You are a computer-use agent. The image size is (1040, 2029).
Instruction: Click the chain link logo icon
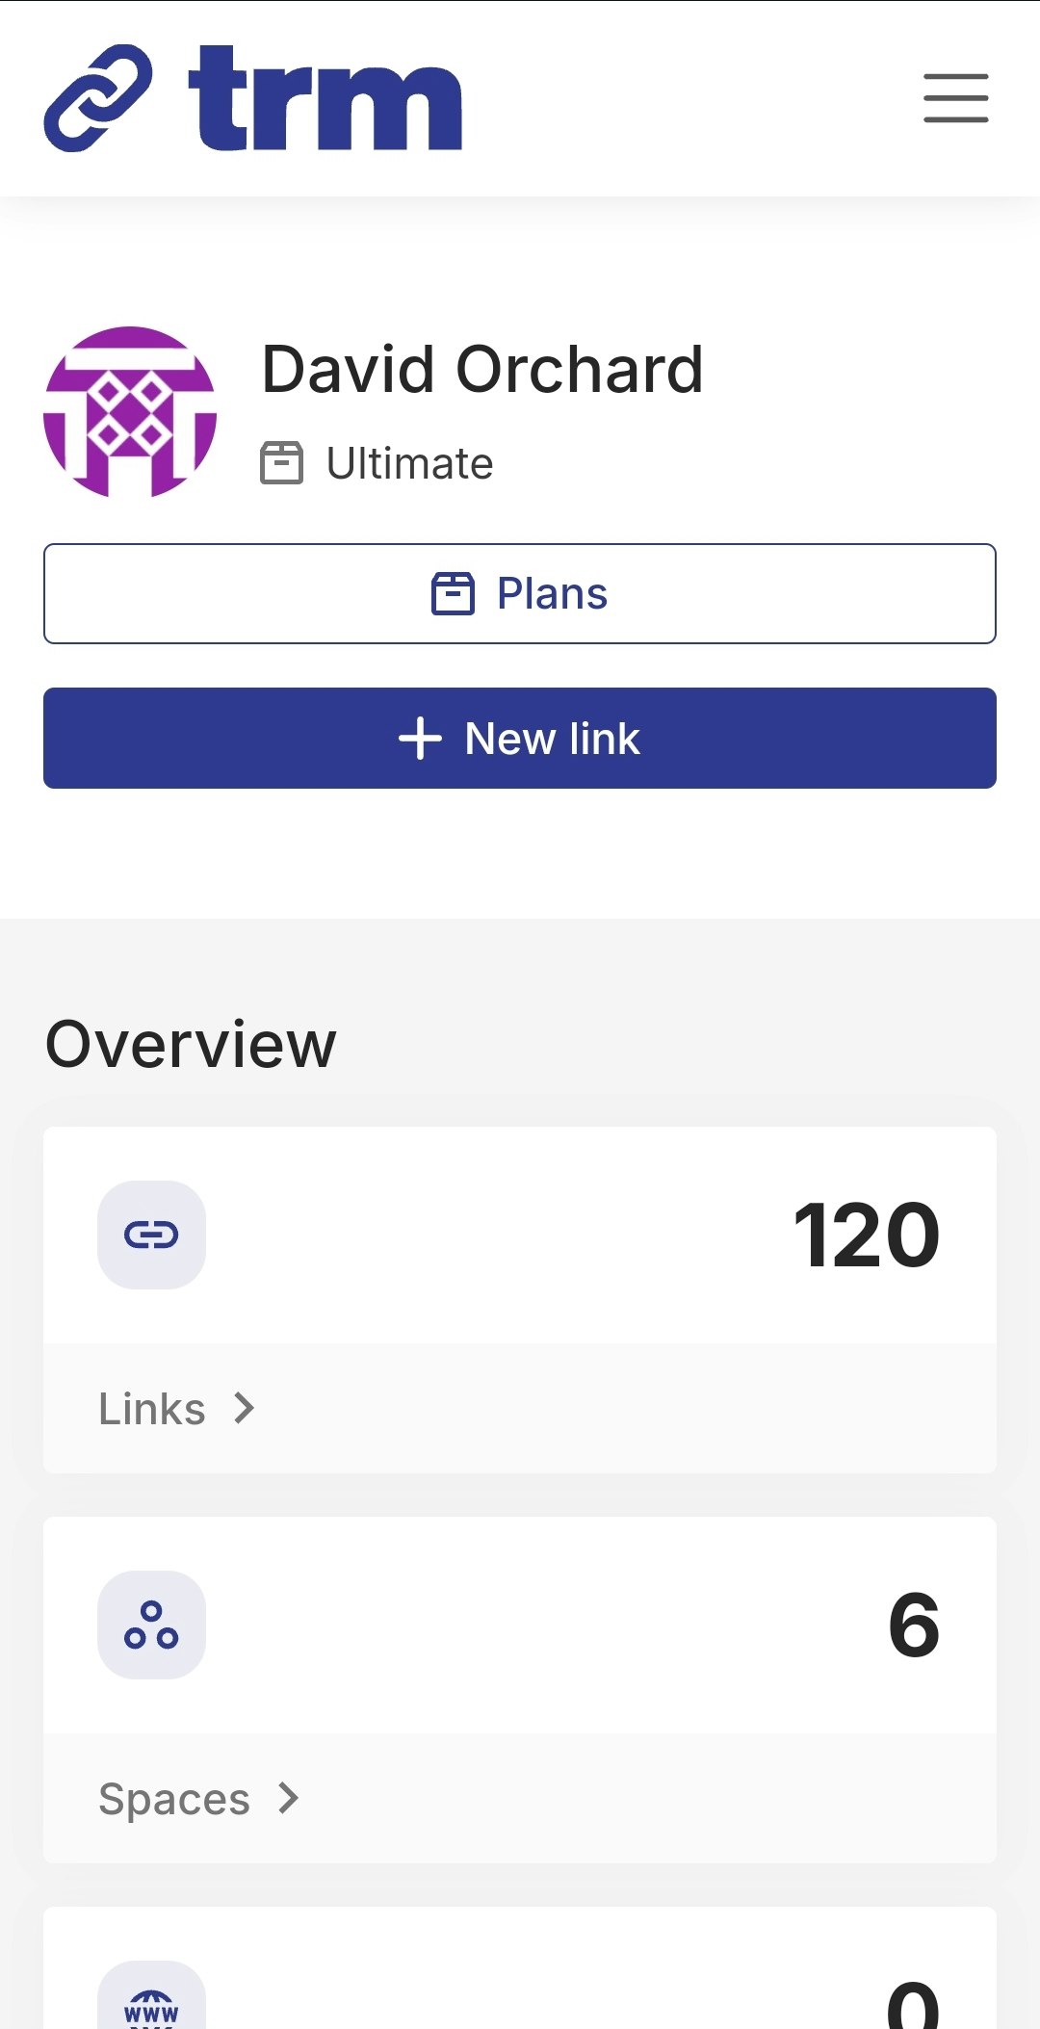tap(98, 98)
